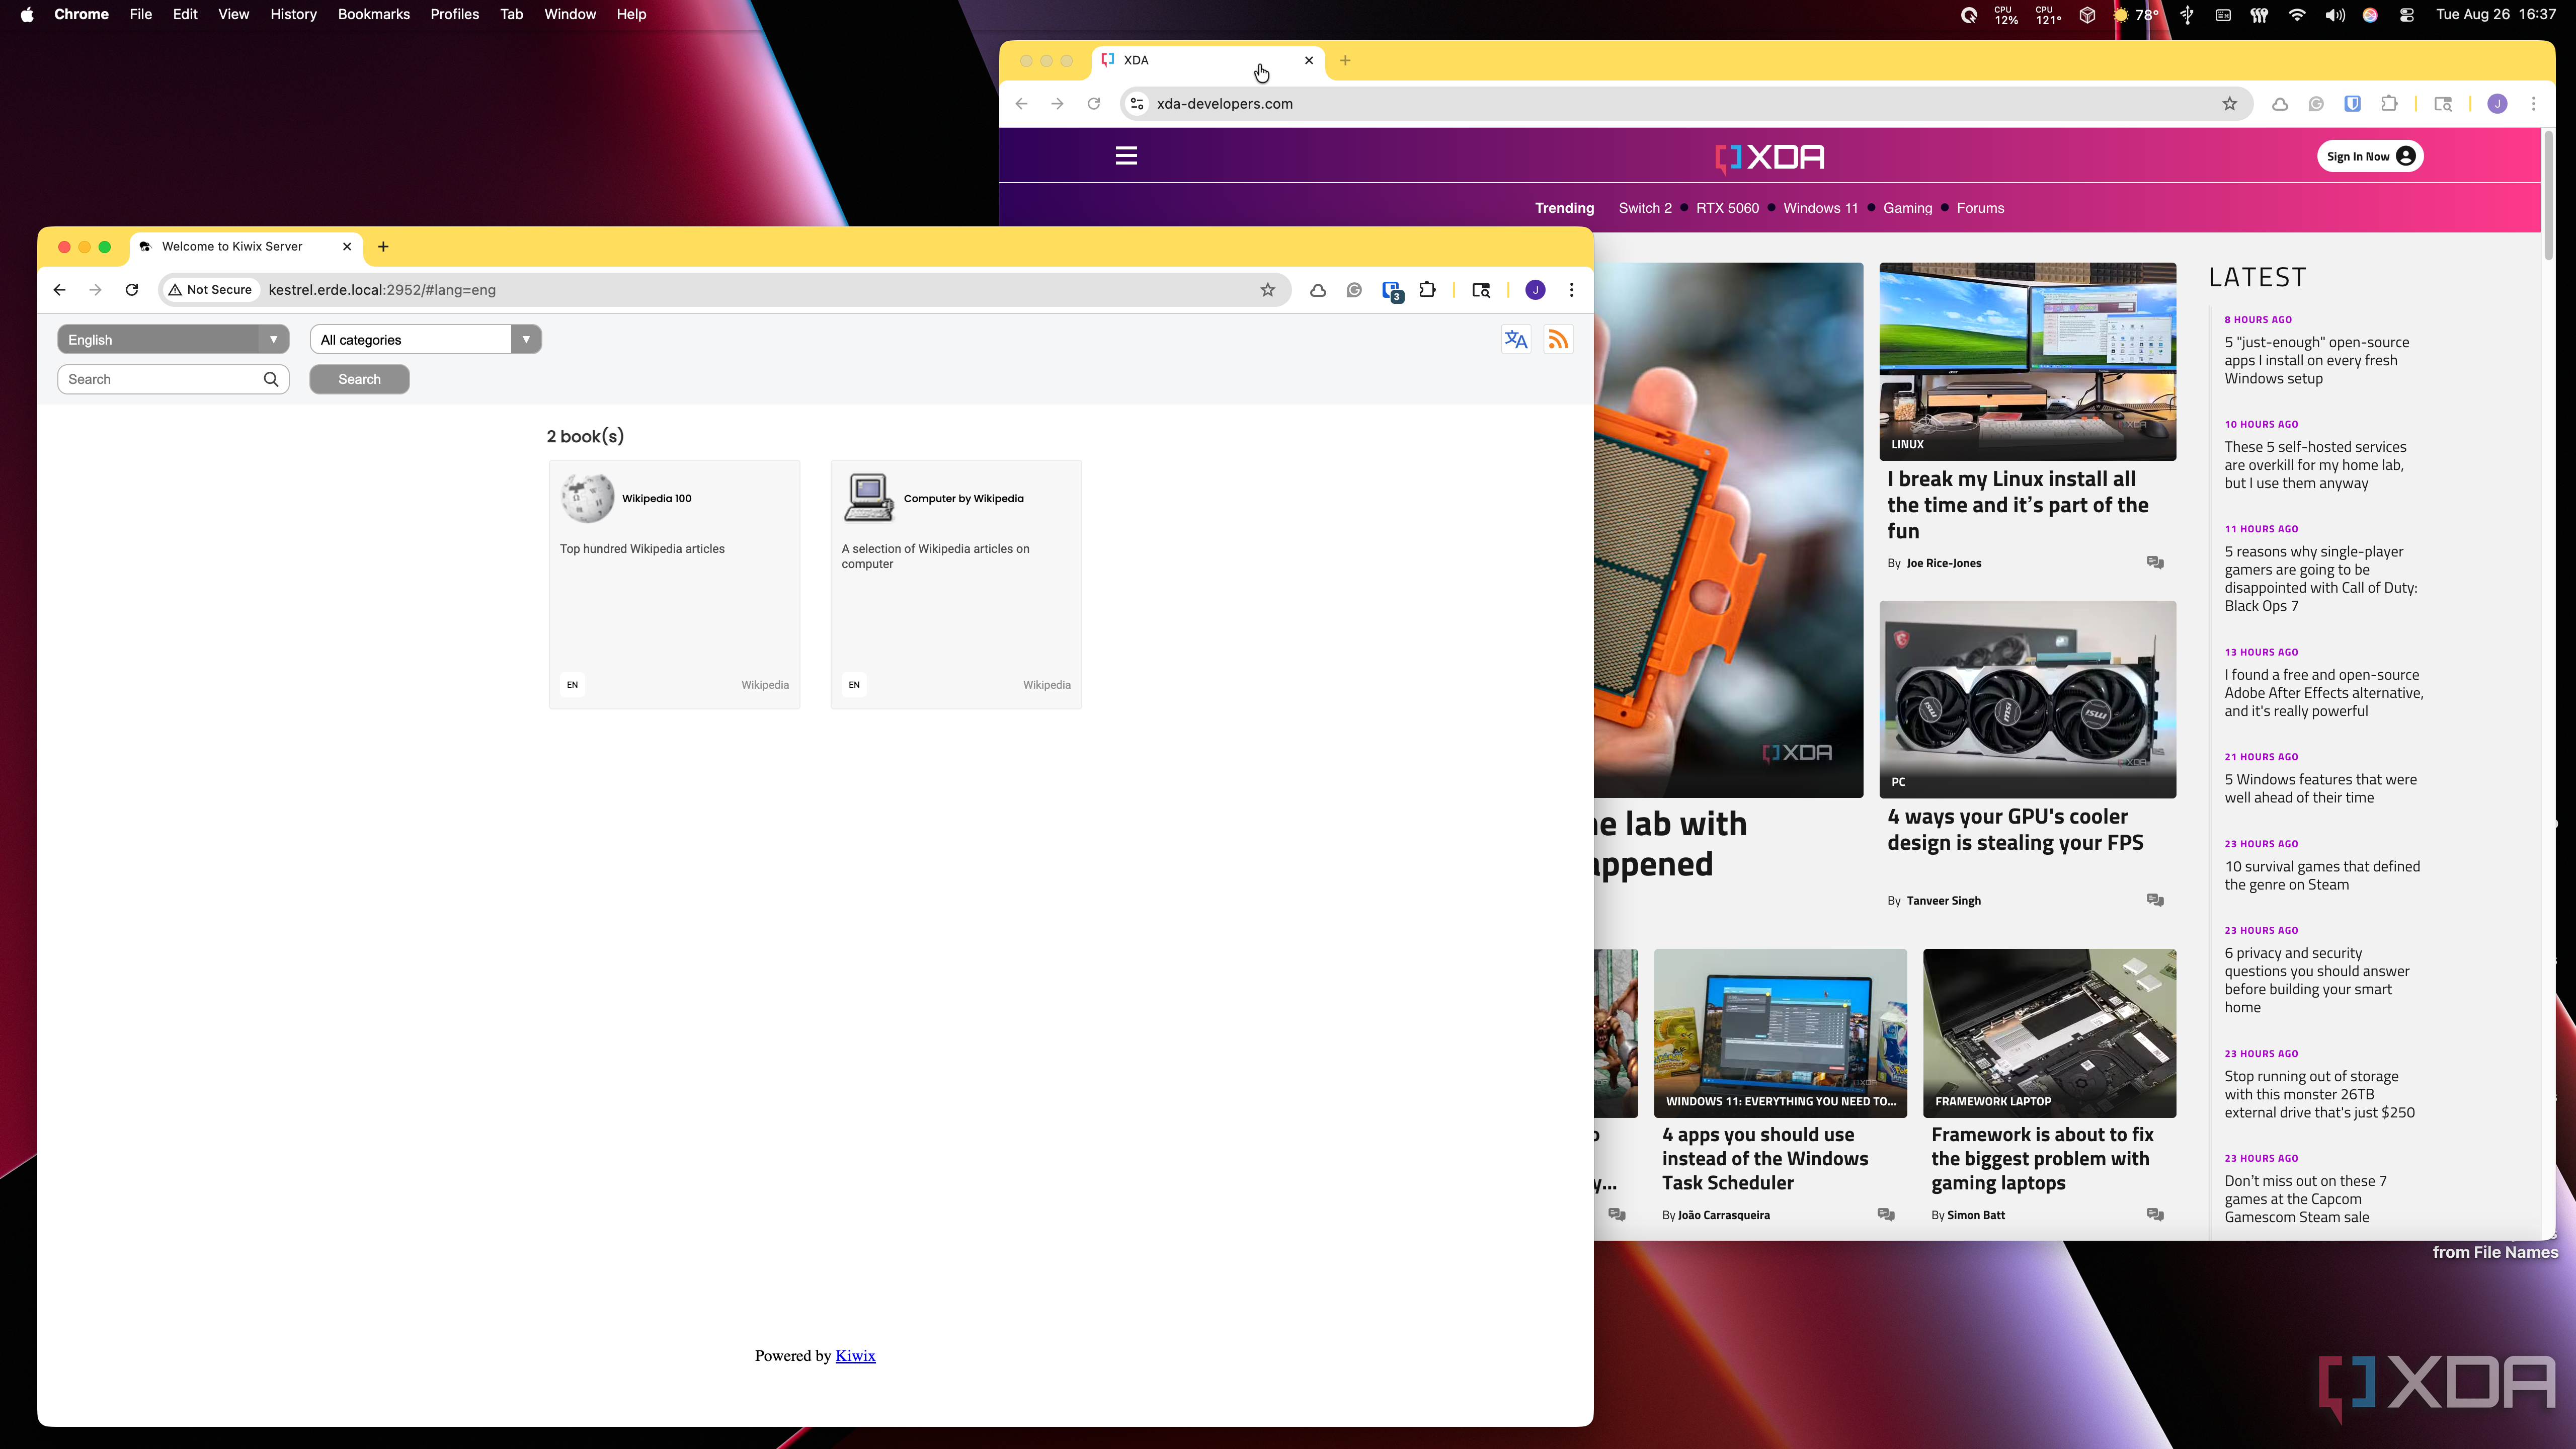The height and width of the screenshot is (1449, 2576).
Task: Open Extensions puzzle icon in XDA window
Action: click(2389, 104)
